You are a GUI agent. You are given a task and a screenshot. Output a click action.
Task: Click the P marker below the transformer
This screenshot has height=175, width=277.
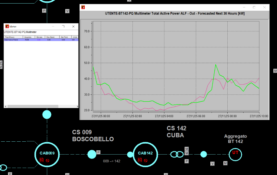(187, 161)
